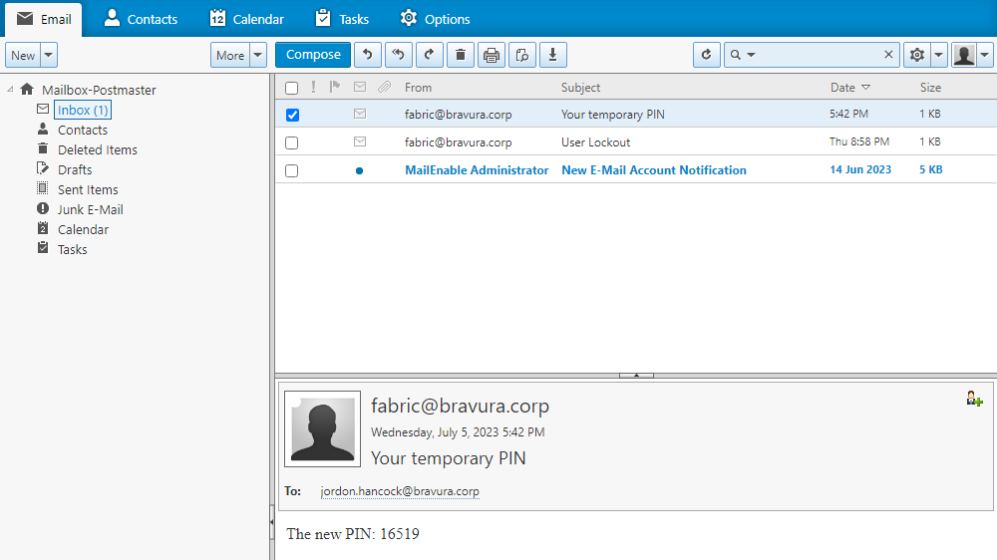The height and width of the screenshot is (560, 997).
Task: Open the Junk E-Mail folder
Action: click(91, 210)
